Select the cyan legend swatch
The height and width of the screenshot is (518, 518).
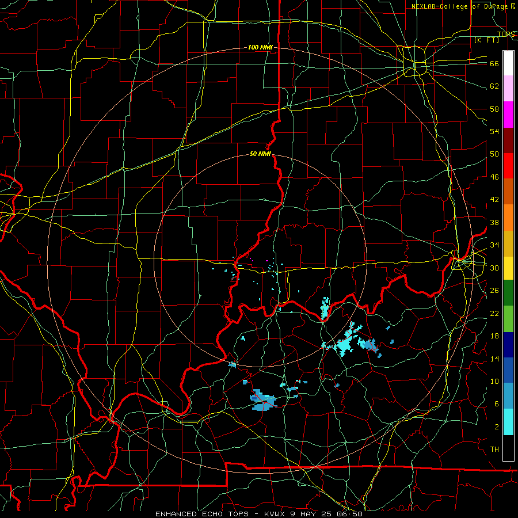[x=508, y=422]
